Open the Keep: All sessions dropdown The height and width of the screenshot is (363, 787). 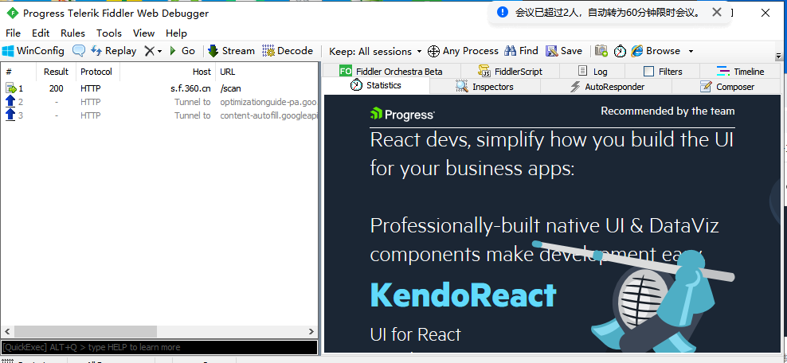[375, 51]
